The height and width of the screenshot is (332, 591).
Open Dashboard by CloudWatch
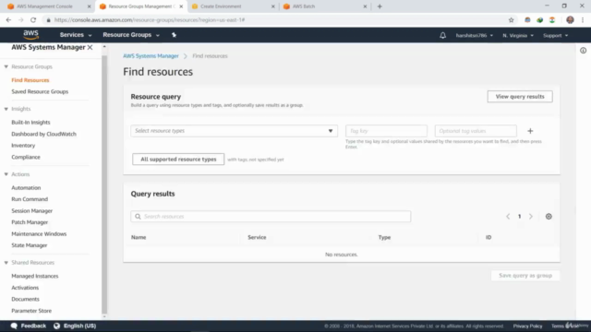point(43,134)
